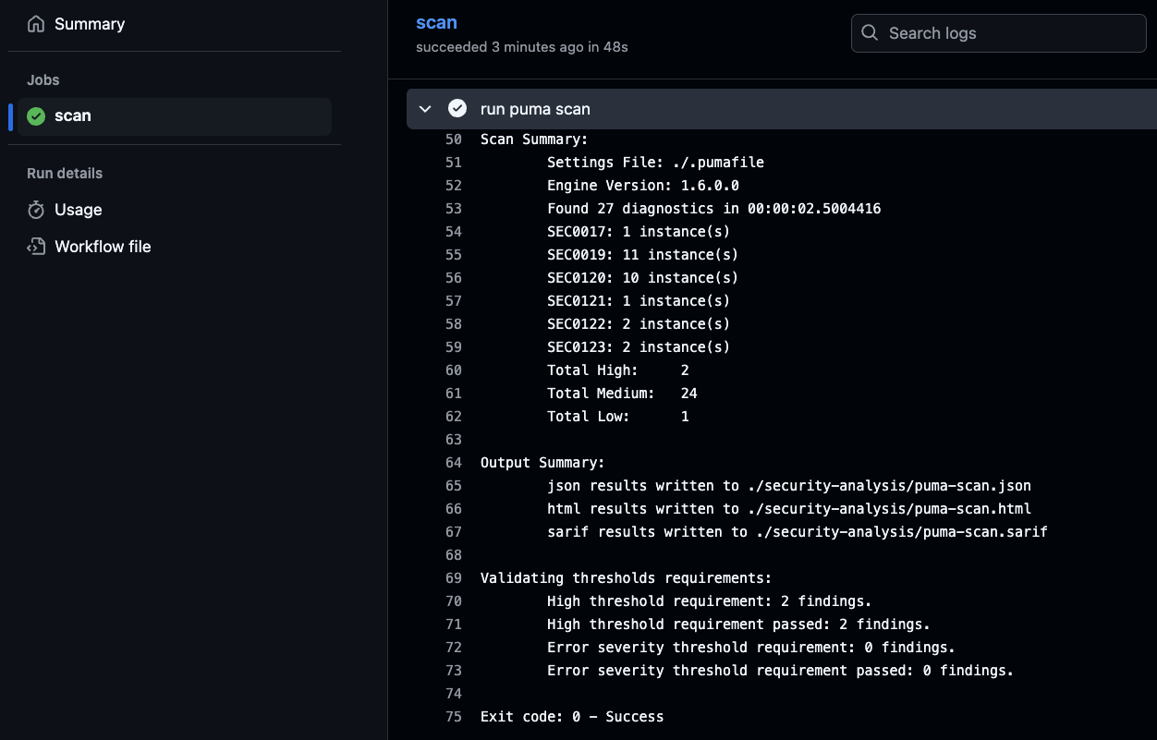Collapse the run puma scan step chevron
The width and height of the screenshot is (1157, 740).
point(425,109)
